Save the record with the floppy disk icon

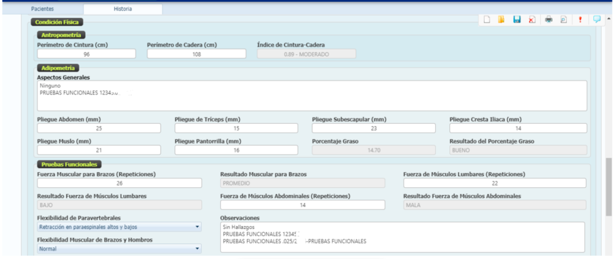(517, 20)
